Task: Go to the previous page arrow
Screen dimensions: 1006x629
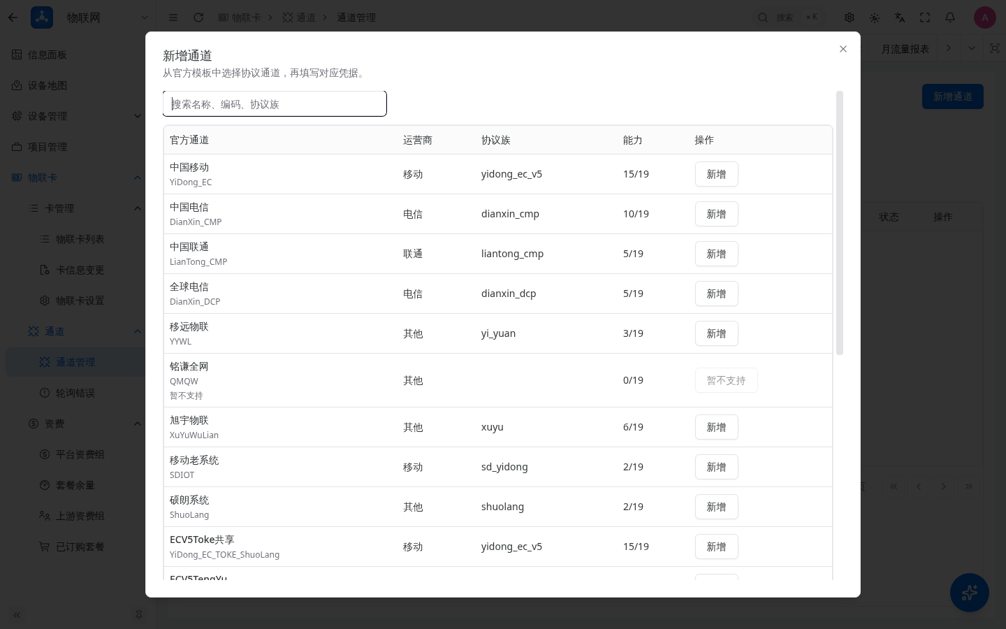Action: coord(919,486)
